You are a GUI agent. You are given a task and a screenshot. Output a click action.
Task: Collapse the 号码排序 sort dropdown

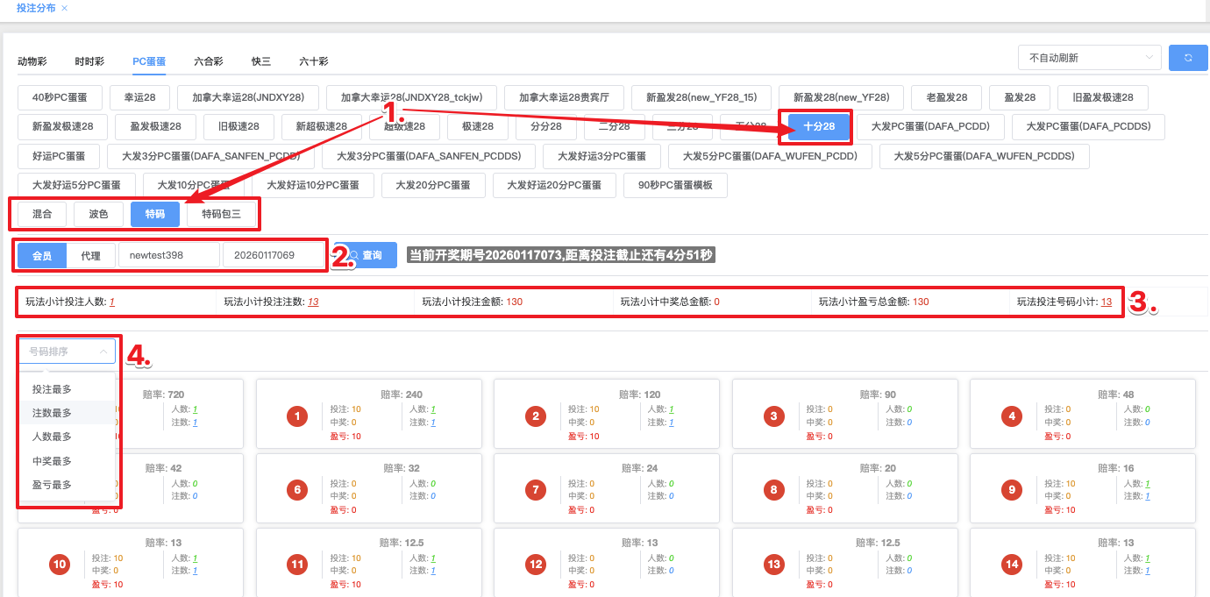click(x=67, y=352)
